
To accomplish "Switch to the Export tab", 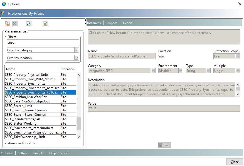I will click(127, 23).
